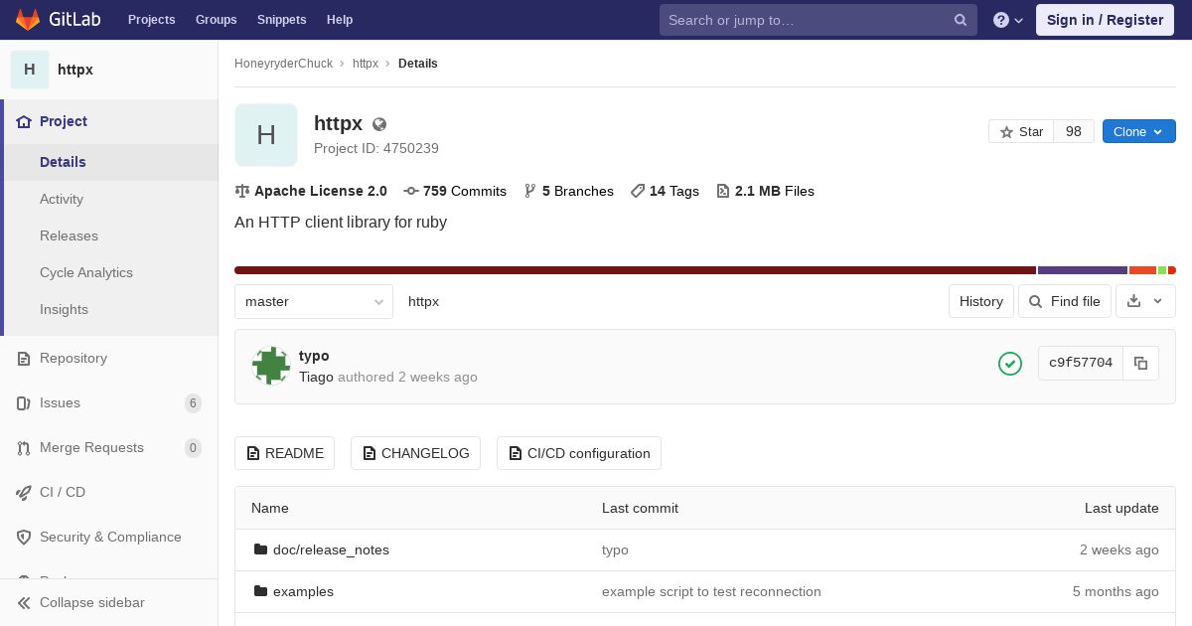Click the star count 98
Screen dimensions: 1192x626
(x=1074, y=131)
